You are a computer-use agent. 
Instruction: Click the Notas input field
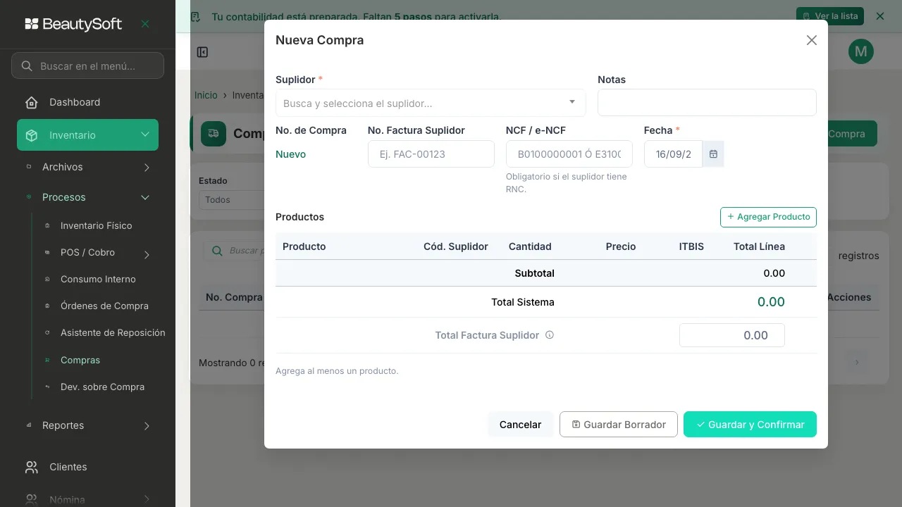point(707,103)
